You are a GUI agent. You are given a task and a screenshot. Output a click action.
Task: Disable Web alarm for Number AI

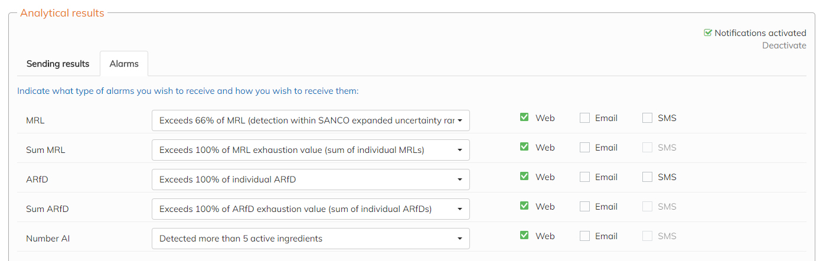[x=524, y=236]
